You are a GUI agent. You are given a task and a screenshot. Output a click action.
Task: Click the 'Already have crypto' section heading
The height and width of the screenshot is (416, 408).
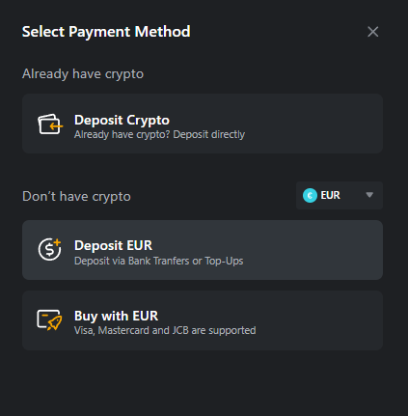tap(83, 74)
